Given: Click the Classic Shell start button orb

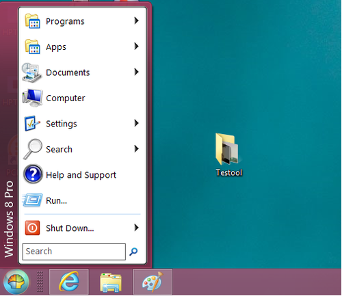Looking at the screenshot, I should tap(16, 282).
